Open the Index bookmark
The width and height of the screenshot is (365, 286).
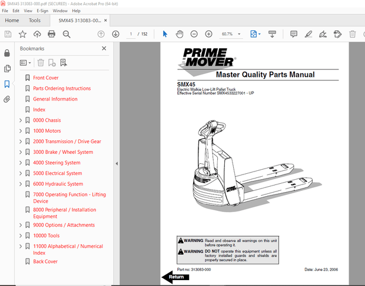click(39, 110)
